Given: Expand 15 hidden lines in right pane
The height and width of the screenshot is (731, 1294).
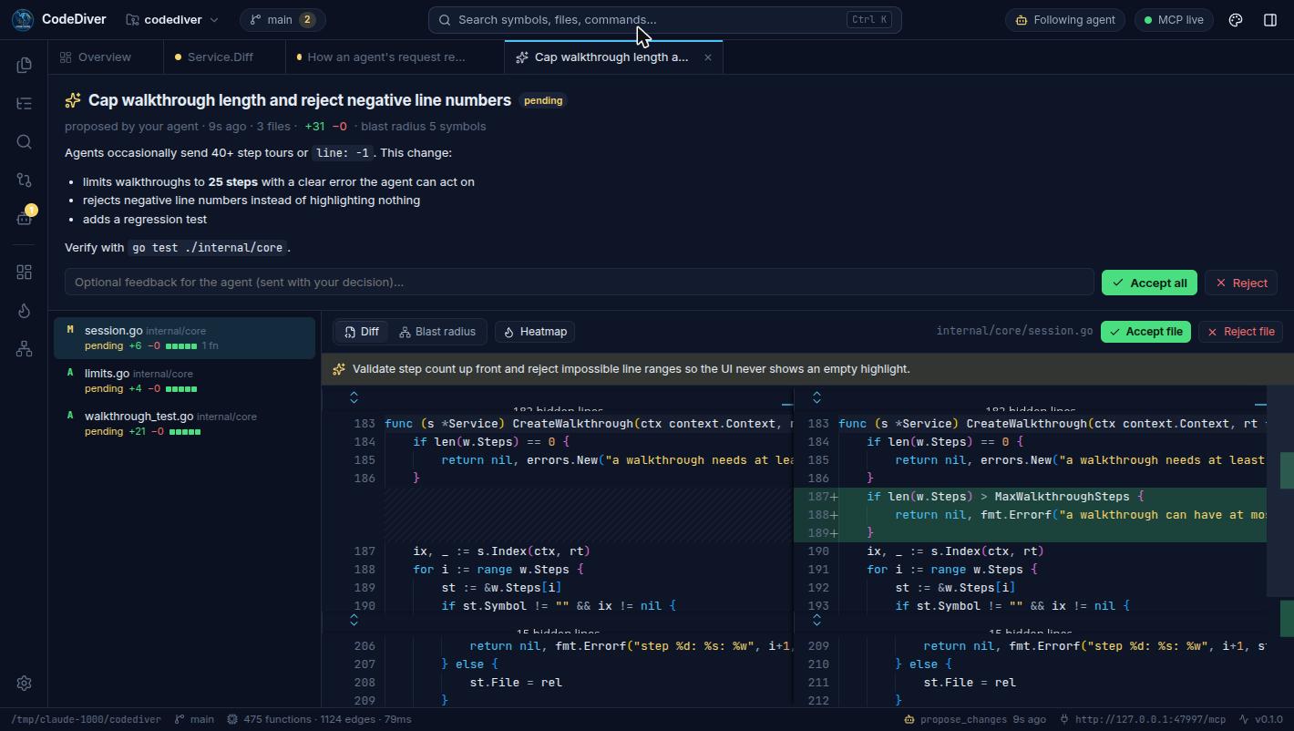Looking at the screenshot, I should tap(816, 620).
